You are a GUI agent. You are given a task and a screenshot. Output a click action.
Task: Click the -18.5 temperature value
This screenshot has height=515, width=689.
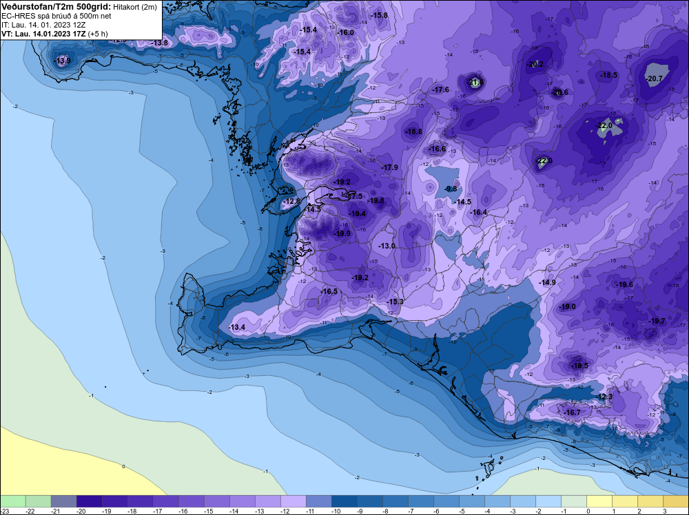609,75
